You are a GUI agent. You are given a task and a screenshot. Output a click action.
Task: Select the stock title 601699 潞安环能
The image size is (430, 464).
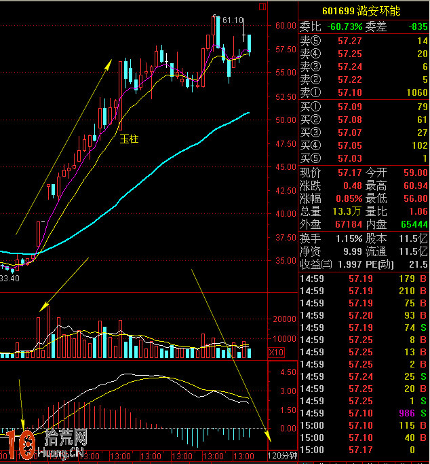pyautogui.click(x=361, y=11)
